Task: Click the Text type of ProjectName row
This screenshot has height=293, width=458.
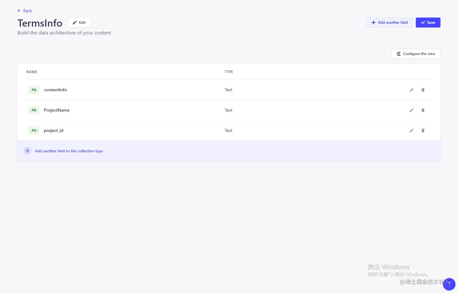Action: pyautogui.click(x=228, y=110)
